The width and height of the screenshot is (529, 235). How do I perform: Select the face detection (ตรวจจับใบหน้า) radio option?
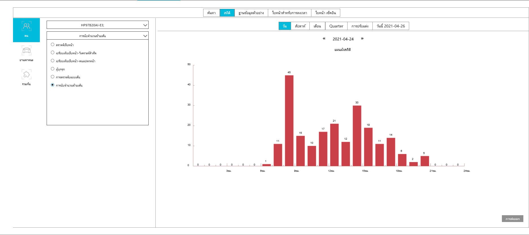[x=53, y=45]
